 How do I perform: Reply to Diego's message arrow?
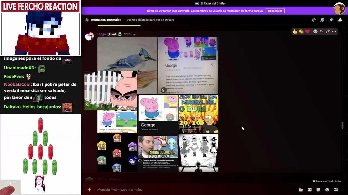coord(322,31)
